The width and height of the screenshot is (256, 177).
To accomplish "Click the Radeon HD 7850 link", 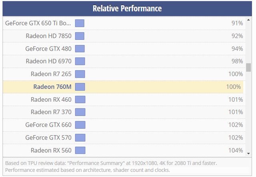I will 48,36.
